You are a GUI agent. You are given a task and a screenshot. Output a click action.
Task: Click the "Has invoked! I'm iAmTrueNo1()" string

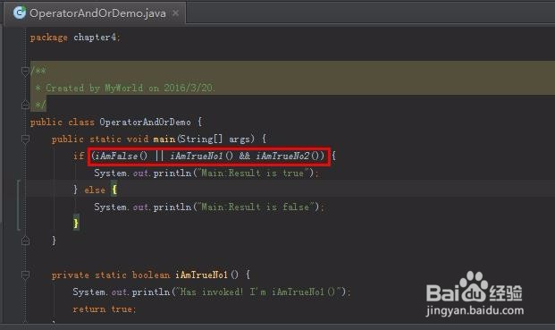259,292
